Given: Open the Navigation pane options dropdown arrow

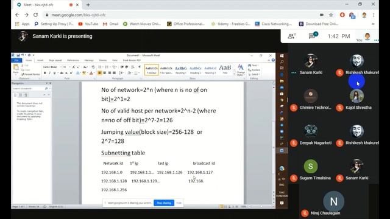Looking at the screenshot, I should [46, 83].
